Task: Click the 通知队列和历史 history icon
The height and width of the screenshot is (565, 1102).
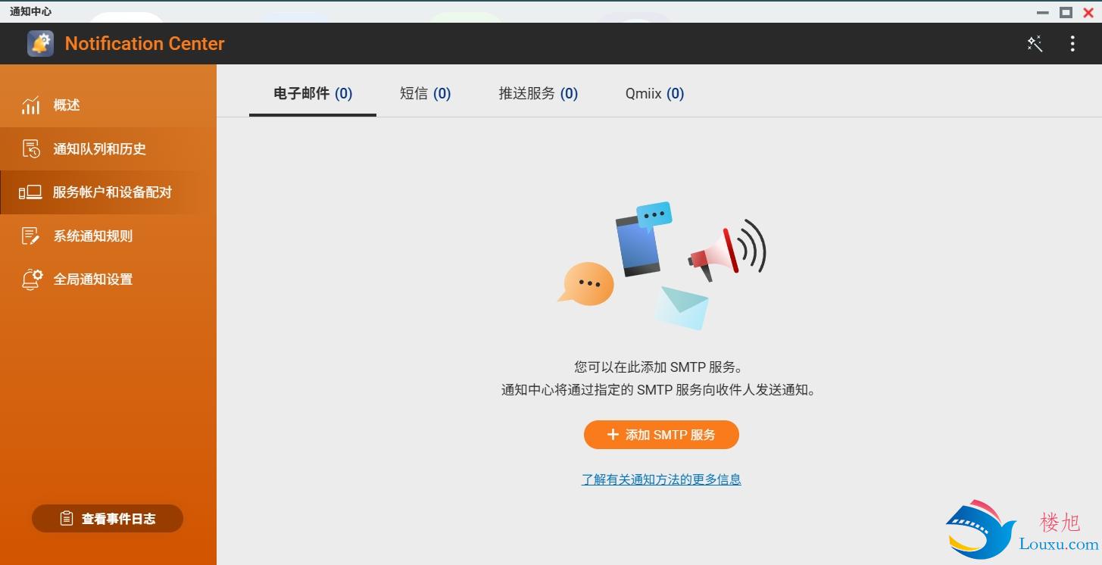Action: (x=31, y=149)
